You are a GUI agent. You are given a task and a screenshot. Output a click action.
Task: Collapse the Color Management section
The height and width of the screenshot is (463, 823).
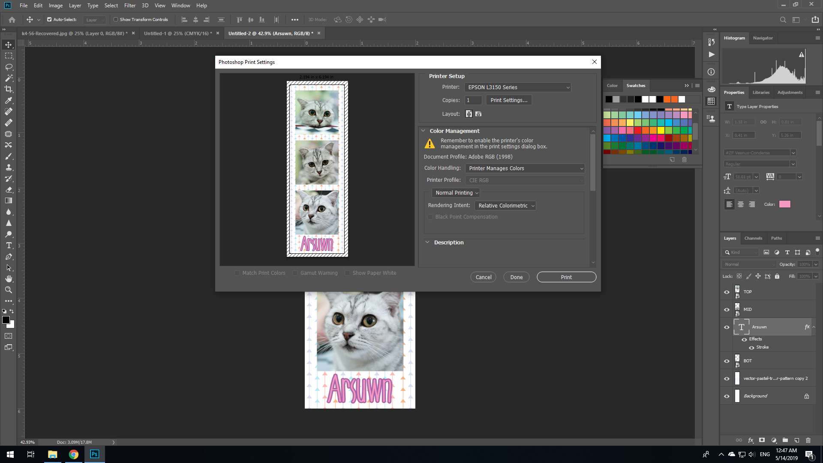click(x=423, y=131)
